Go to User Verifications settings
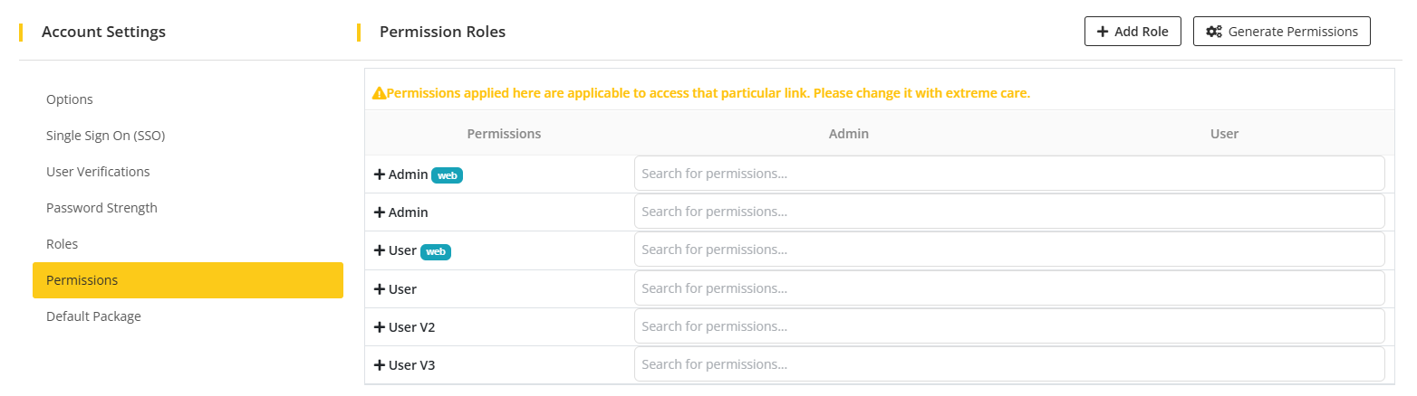The image size is (1417, 396). pos(98,172)
